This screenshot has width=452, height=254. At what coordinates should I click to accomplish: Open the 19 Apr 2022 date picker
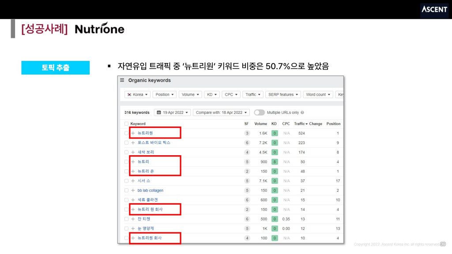click(173, 112)
